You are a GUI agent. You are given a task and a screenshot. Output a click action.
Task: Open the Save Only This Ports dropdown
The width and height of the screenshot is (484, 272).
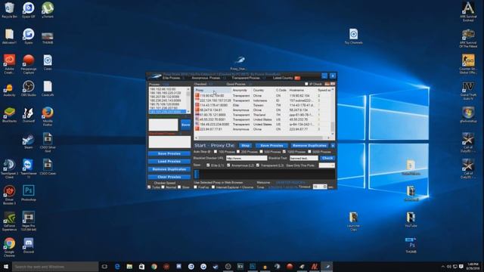click(x=327, y=165)
